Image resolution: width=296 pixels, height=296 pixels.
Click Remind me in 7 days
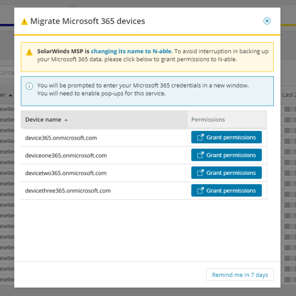tap(240, 275)
